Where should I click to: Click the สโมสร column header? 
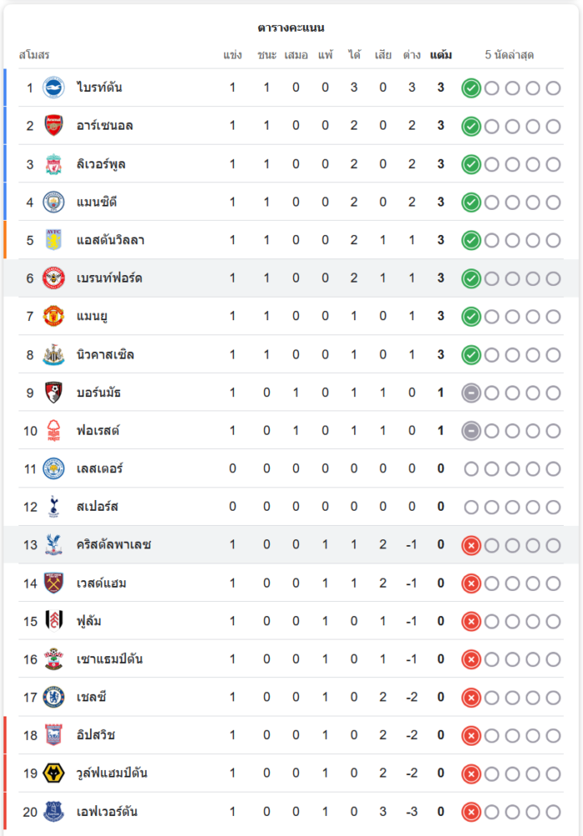[x=34, y=55]
